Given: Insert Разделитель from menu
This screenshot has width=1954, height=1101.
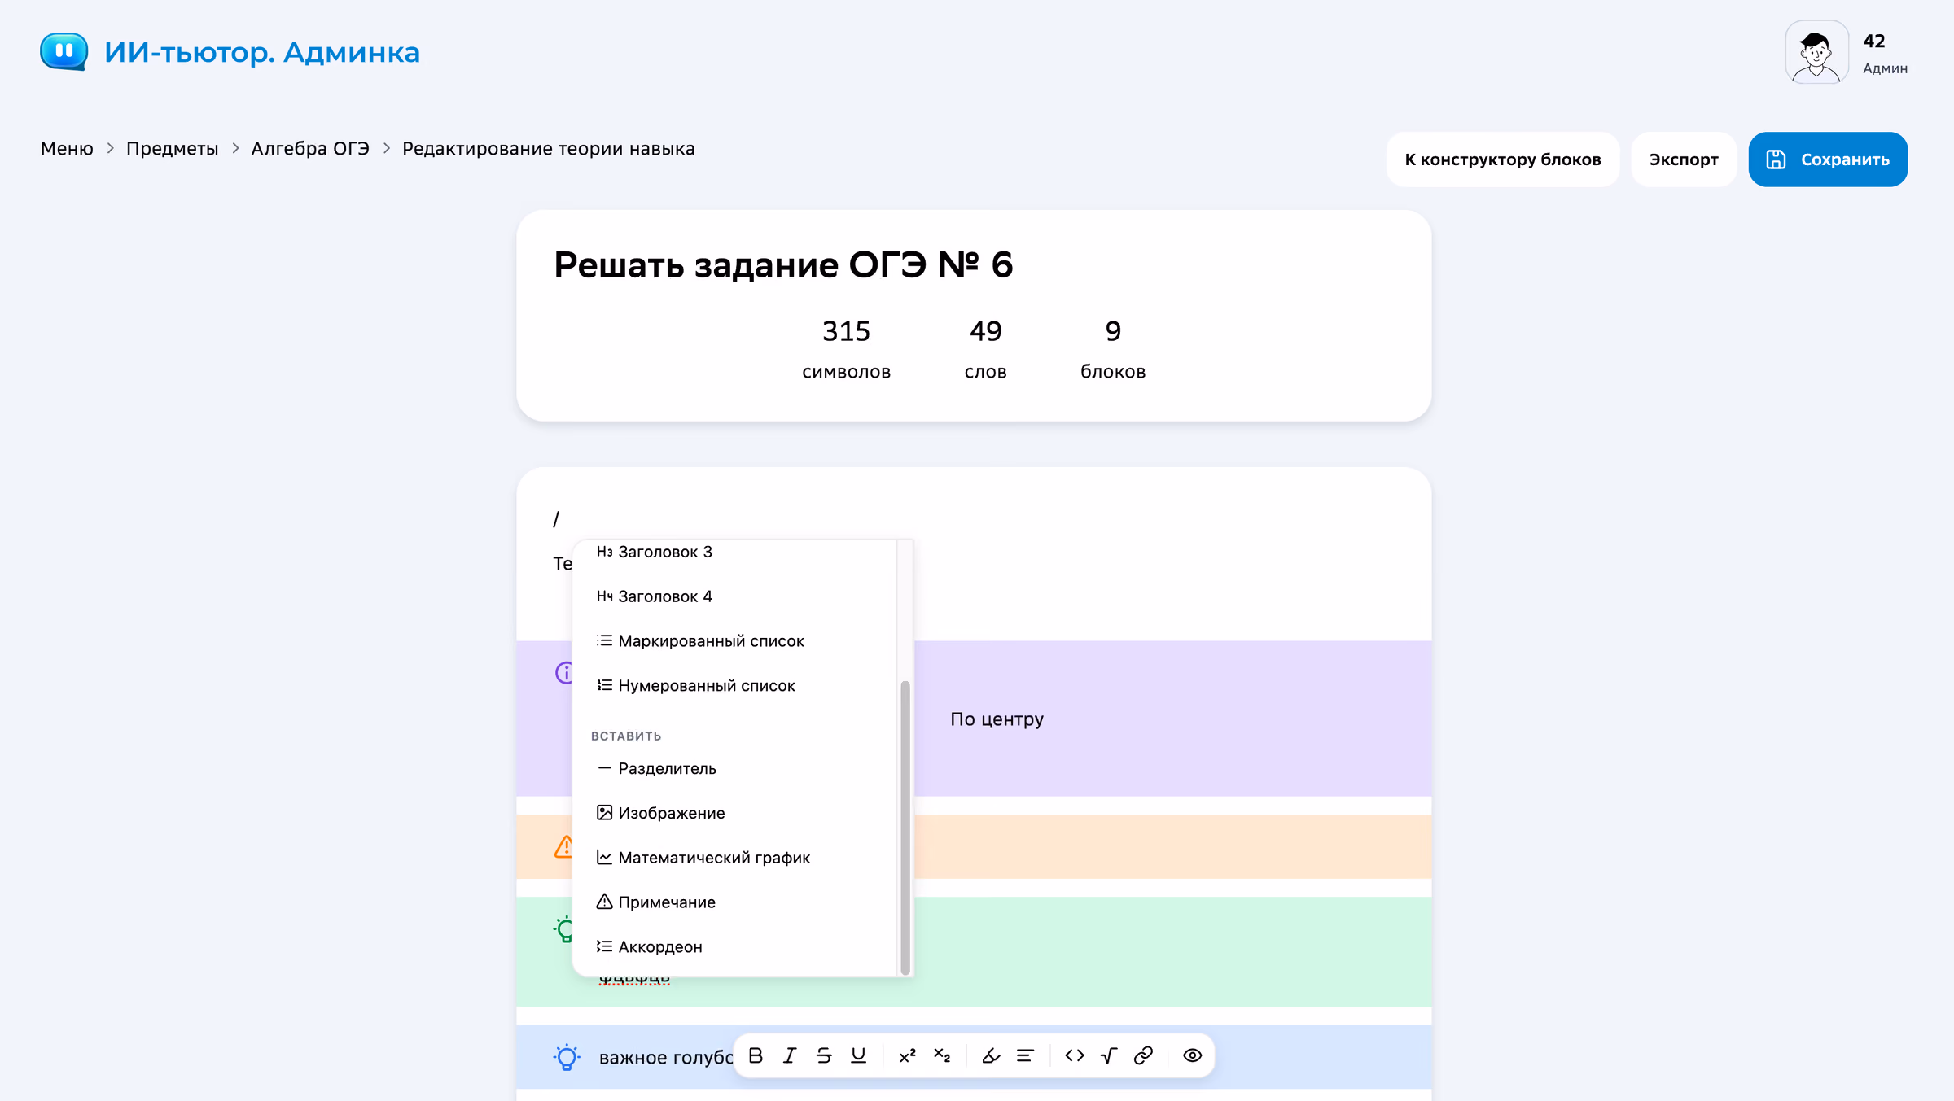Looking at the screenshot, I should (734, 769).
